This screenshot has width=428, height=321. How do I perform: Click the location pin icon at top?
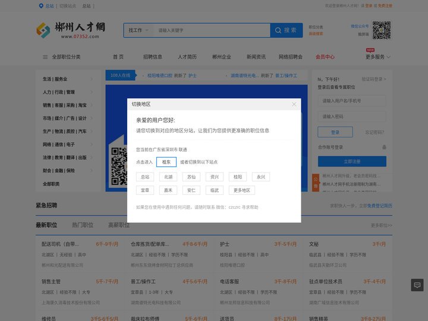41,6
